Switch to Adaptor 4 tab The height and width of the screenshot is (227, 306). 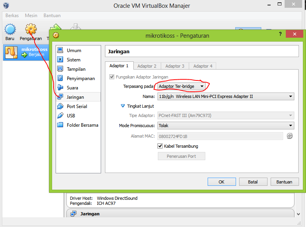[203, 66]
